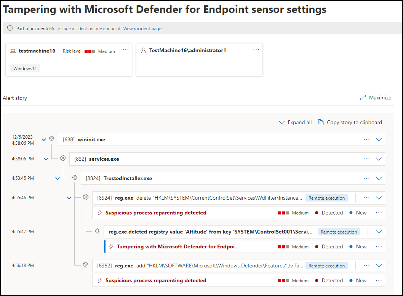This screenshot has width=403, height=296.
Task: Open the more options menu on testmachine16 card
Action: coord(126,49)
